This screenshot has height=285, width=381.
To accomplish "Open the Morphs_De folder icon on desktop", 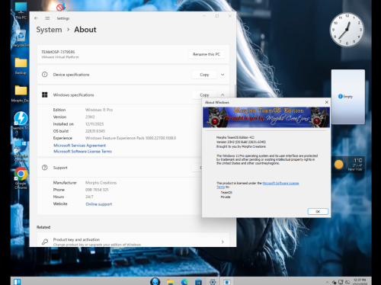I will click(21, 94).
